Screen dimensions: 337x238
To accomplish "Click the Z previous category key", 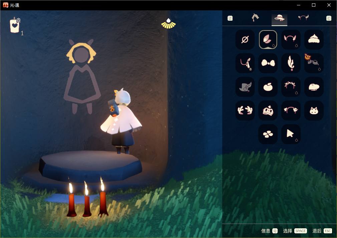I will 230,18.
